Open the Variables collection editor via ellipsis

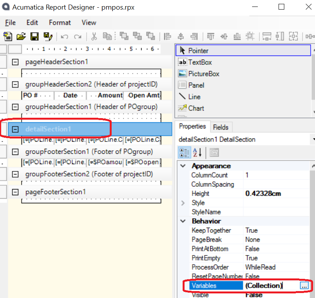click(304, 286)
